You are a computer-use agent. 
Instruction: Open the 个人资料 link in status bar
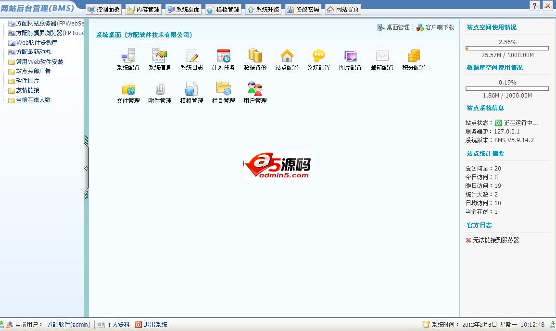click(114, 325)
